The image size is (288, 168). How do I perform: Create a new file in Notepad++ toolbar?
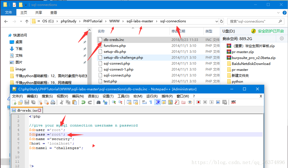pos(14,102)
